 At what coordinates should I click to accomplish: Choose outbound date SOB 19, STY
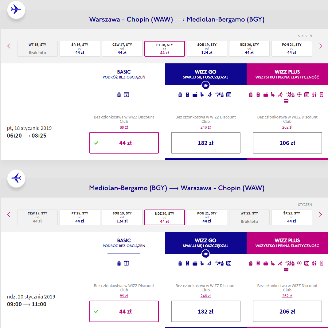click(207, 49)
